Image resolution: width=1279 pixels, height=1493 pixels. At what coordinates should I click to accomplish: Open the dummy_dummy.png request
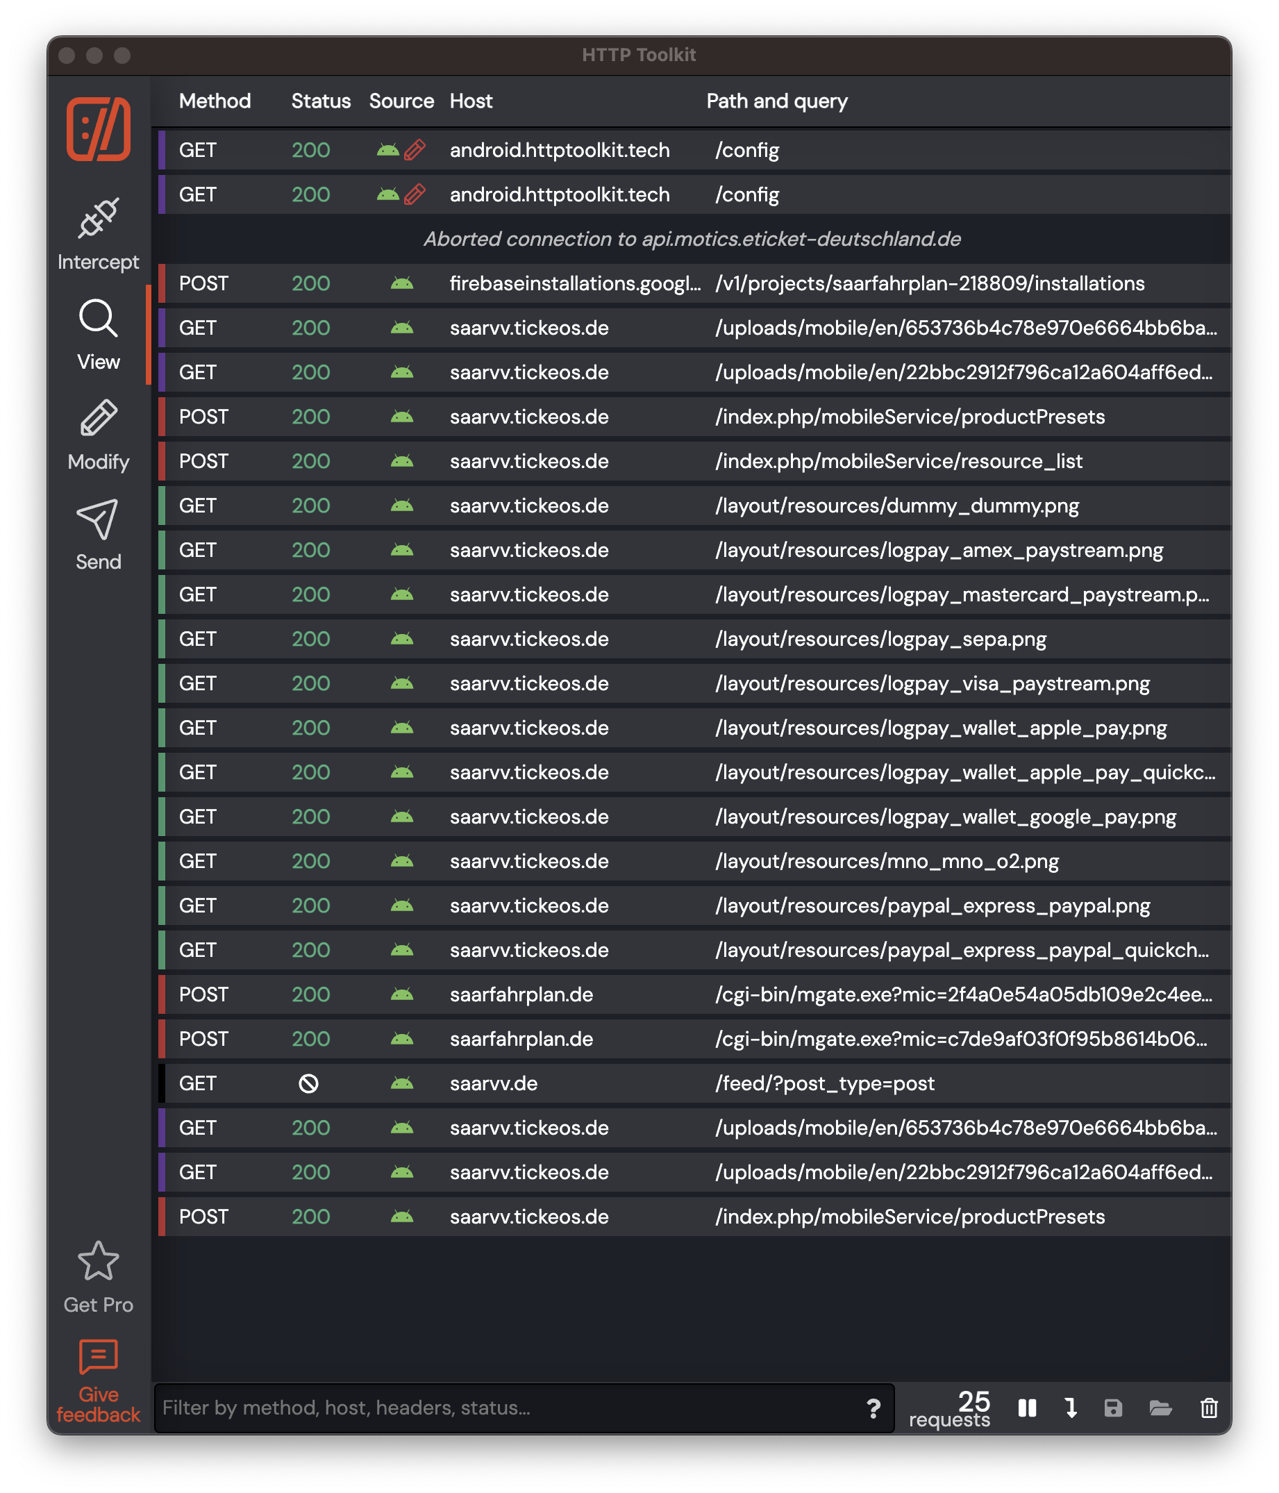(x=694, y=506)
